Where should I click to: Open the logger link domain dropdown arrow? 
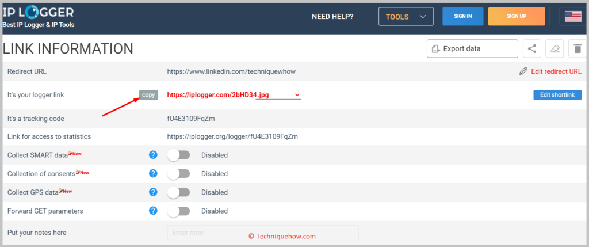coord(297,95)
